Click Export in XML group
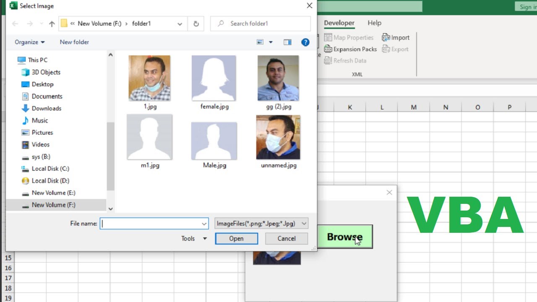The width and height of the screenshot is (537, 302). pyautogui.click(x=395, y=49)
